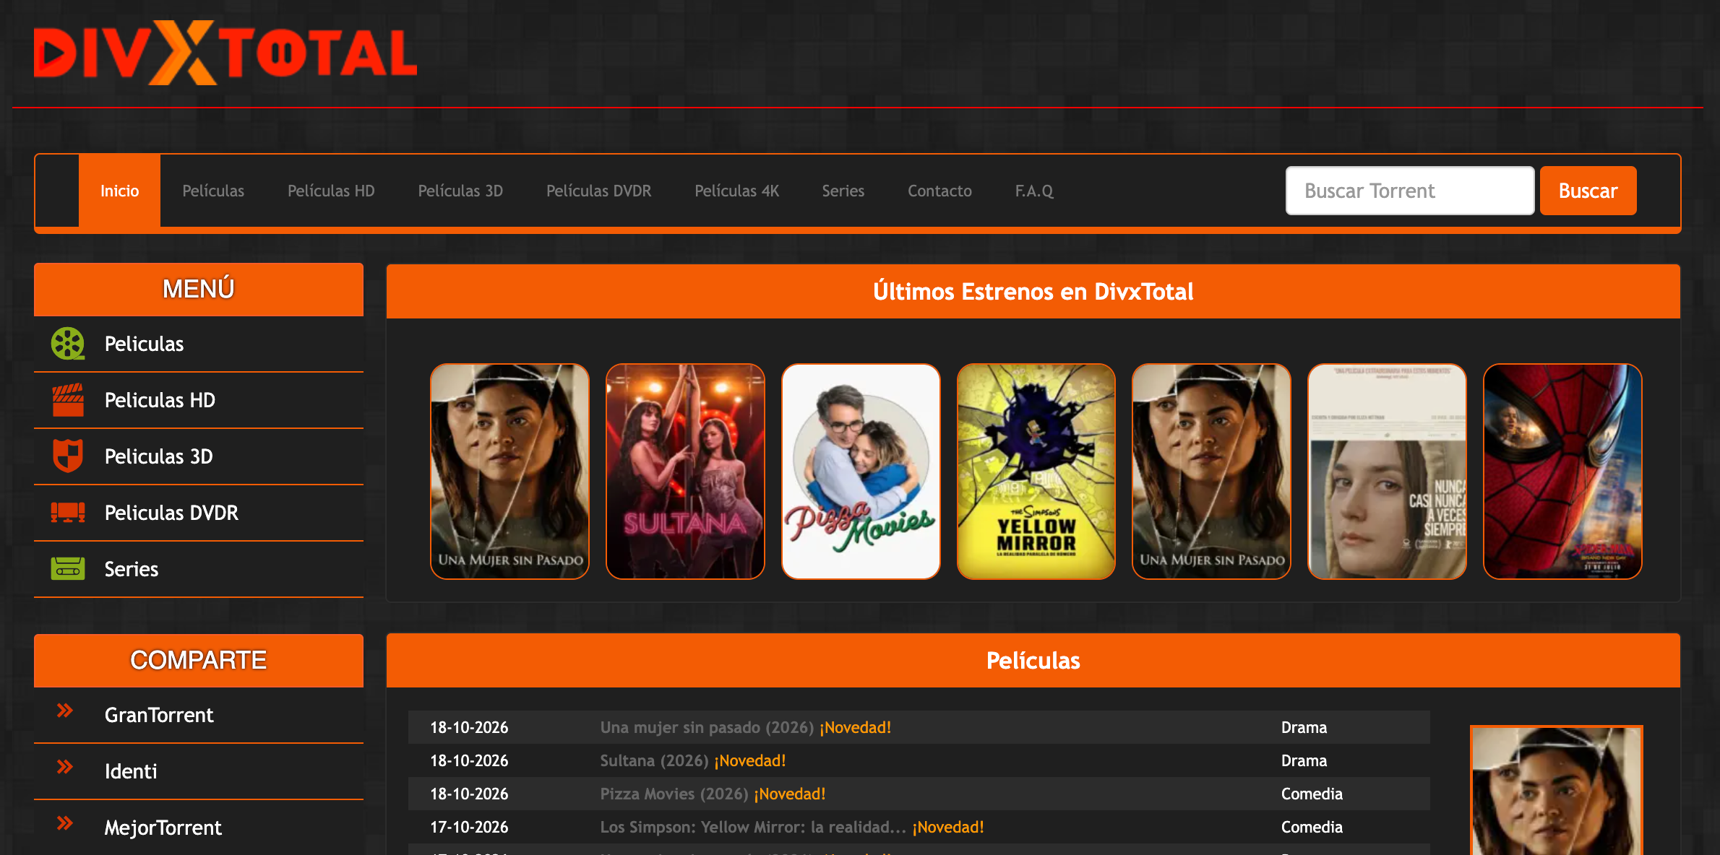Open the F.A.Q page
The height and width of the screenshot is (855, 1720).
[1034, 191]
